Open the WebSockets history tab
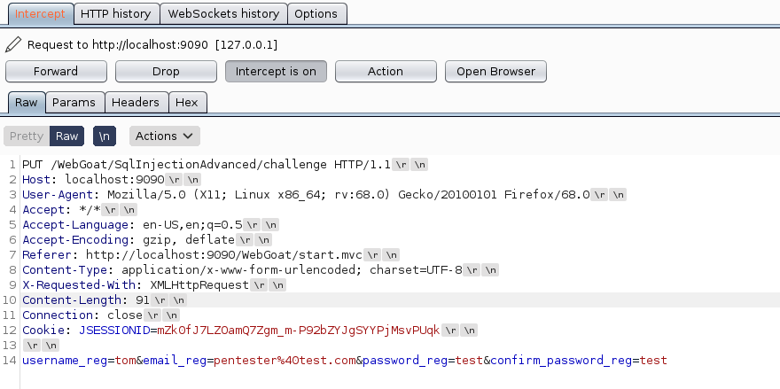 (x=223, y=14)
